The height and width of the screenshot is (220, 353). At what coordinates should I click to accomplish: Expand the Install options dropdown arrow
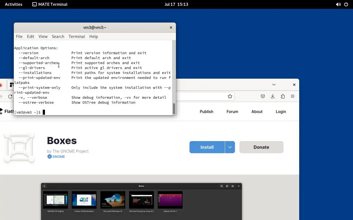(x=230, y=147)
